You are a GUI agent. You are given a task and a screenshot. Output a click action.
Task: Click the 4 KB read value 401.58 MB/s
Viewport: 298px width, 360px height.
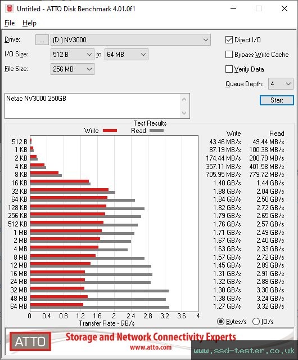tap(267, 166)
